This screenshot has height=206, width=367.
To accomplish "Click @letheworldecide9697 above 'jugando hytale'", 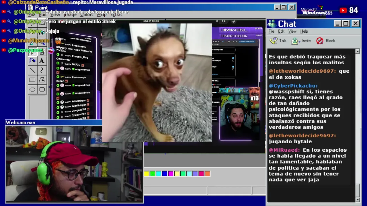I will [x=302, y=136].
